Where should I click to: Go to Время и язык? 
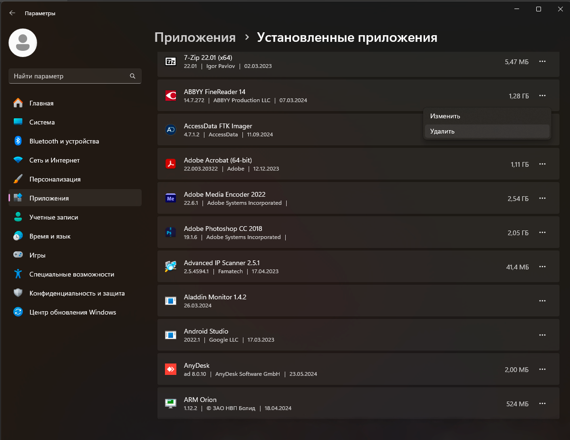[x=75, y=236]
